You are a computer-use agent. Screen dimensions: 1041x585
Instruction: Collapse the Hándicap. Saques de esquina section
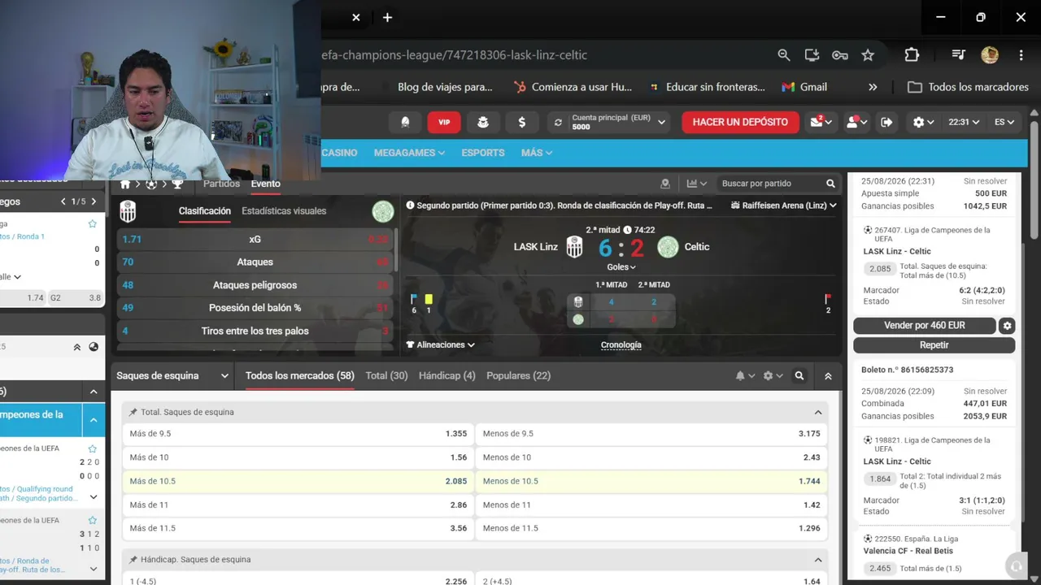tap(818, 559)
